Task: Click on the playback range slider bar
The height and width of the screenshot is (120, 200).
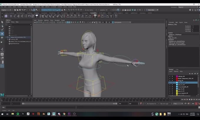Action: coord(69,104)
